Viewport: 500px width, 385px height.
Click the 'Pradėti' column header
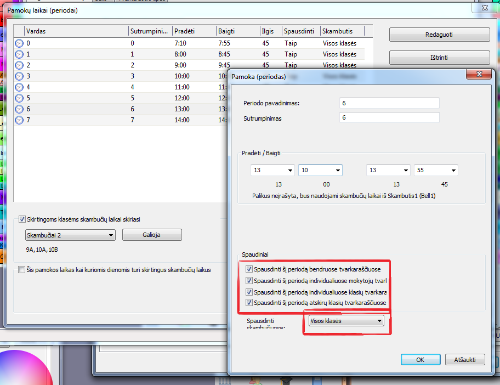pyautogui.click(x=194, y=31)
